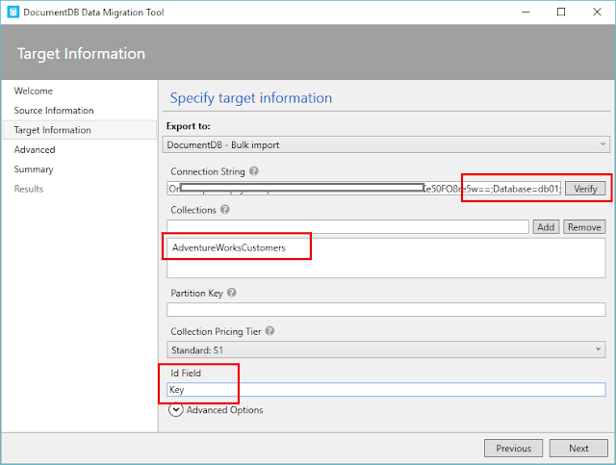
Task: Open the Collection Pricing Tier help icon
Action: pyautogui.click(x=269, y=331)
